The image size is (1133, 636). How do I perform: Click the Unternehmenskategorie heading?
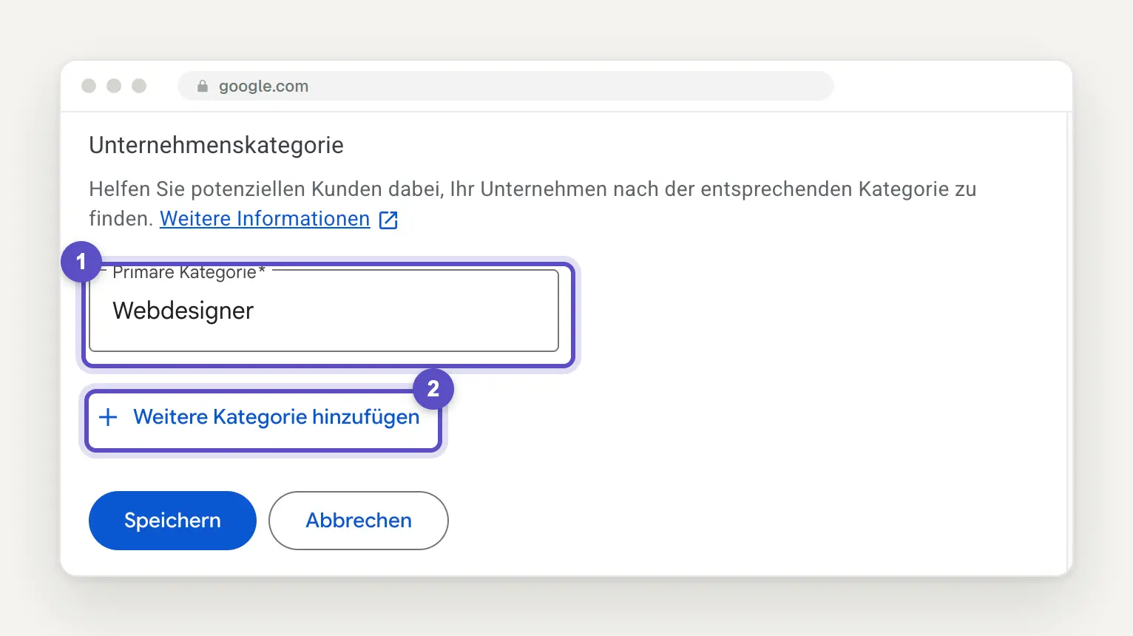pyautogui.click(x=217, y=145)
